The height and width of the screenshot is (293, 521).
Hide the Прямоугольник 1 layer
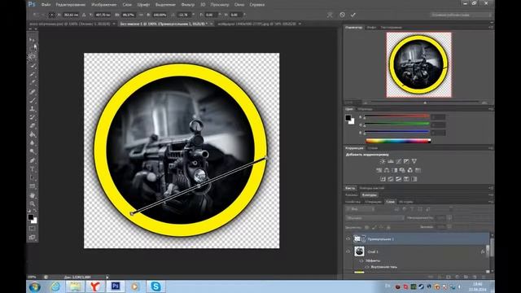pos(348,238)
